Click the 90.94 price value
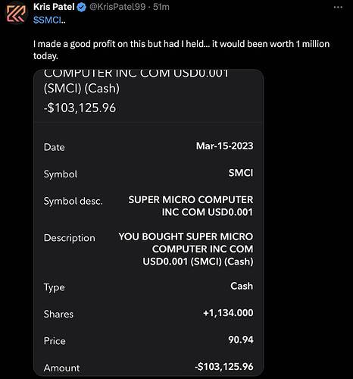 (x=241, y=340)
